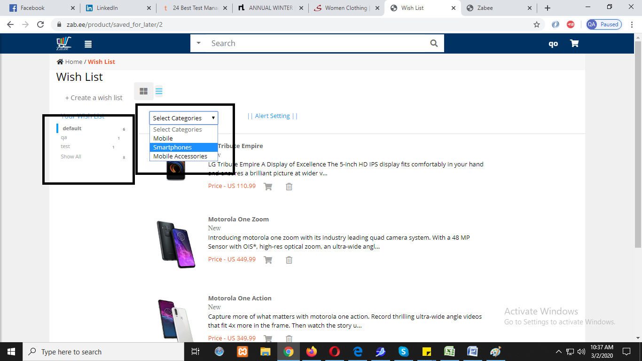
Task: Click qo user account name
Action: tap(553, 44)
